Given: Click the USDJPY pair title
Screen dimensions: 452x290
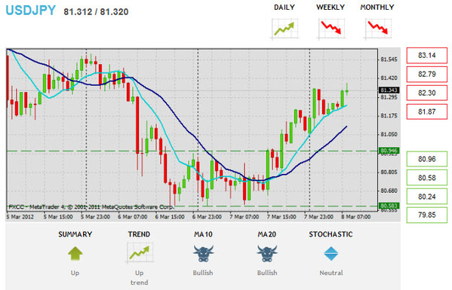Looking at the screenshot, I should coord(30,11).
